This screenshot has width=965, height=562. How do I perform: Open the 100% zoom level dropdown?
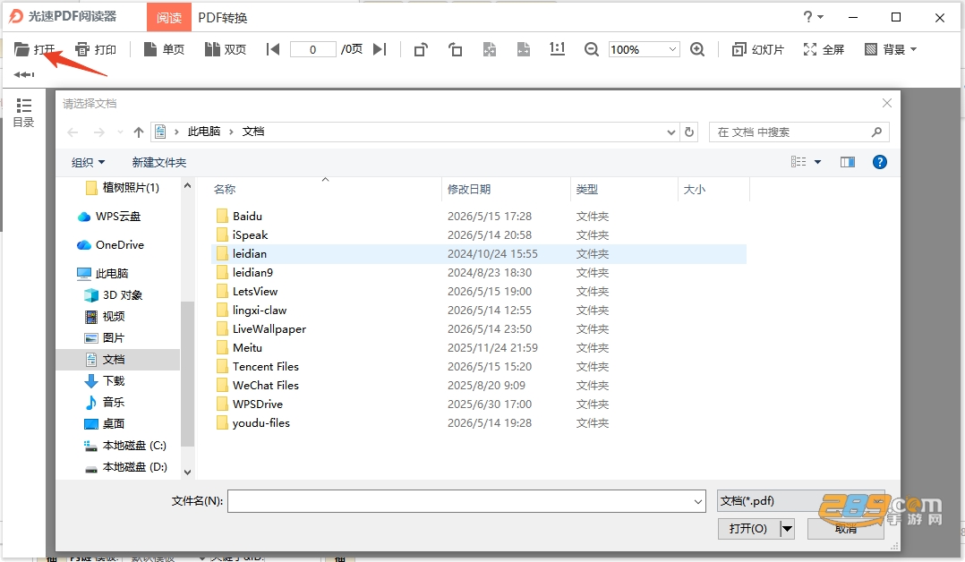672,49
